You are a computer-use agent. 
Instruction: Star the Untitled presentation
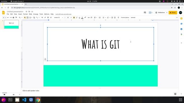point(26,11)
